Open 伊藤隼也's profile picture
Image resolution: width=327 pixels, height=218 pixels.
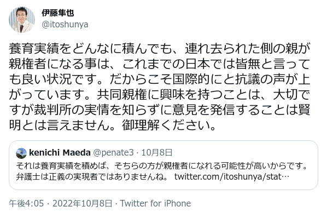click(x=22, y=20)
